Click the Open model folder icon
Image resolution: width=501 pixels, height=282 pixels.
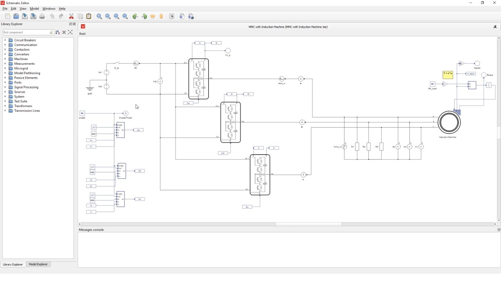pyautogui.click(x=16, y=16)
